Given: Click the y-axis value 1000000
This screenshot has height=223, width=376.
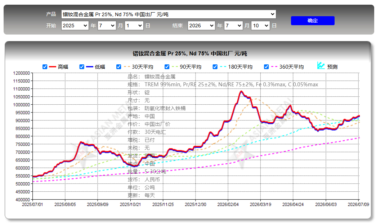Looking at the screenshot, I should [22, 105].
